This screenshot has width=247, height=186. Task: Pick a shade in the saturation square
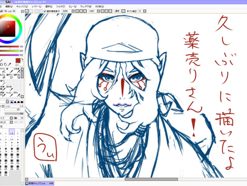click(8, 29)
